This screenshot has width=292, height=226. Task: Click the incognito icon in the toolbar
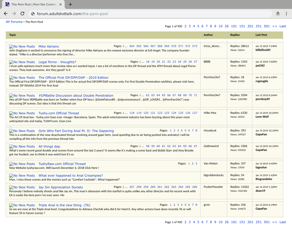(278, 14)
